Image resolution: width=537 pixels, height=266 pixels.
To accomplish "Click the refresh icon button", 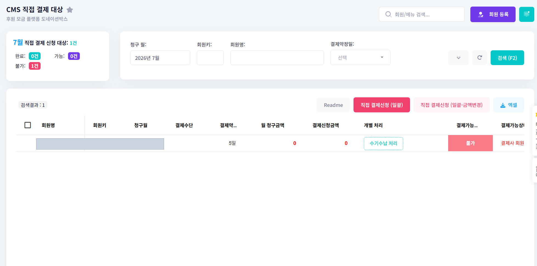I will pos(479,58).
